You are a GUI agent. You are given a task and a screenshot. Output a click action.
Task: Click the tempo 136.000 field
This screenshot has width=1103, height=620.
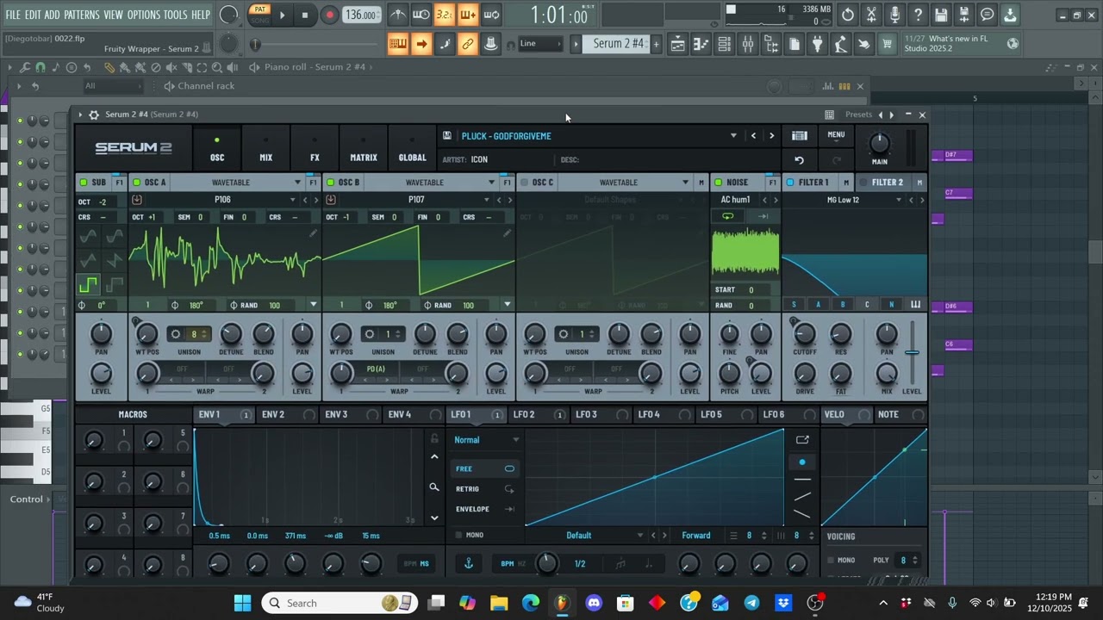click(x=361, y=15)
